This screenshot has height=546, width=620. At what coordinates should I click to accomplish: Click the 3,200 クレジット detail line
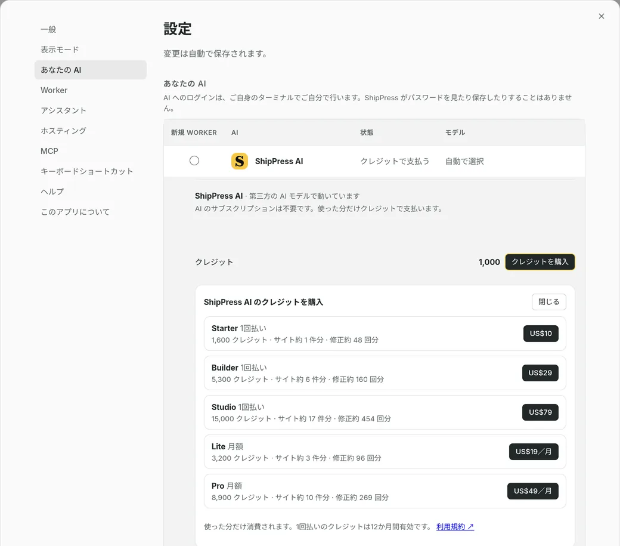296,458
